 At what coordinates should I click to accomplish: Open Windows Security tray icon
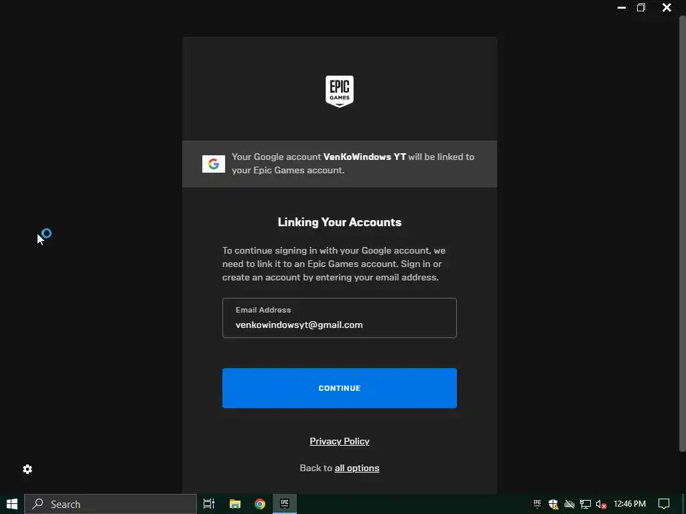[x=553, y=504]
